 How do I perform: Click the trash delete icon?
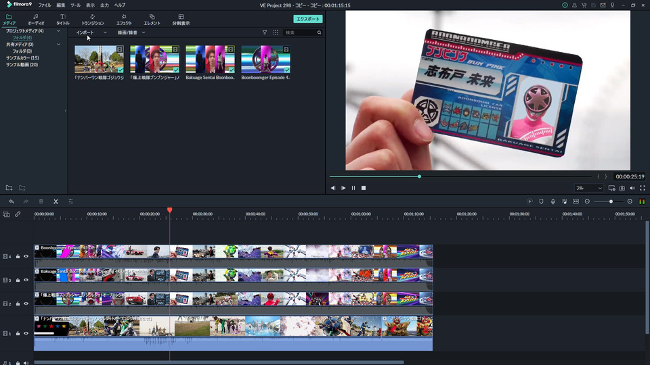click(x=41, y=201)
